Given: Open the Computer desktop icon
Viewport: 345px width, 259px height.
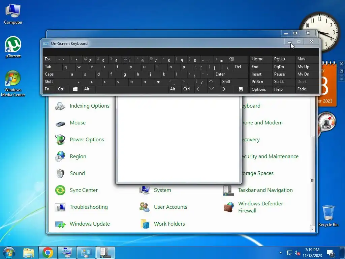Looking at the screenshot, I should (13, 13).
